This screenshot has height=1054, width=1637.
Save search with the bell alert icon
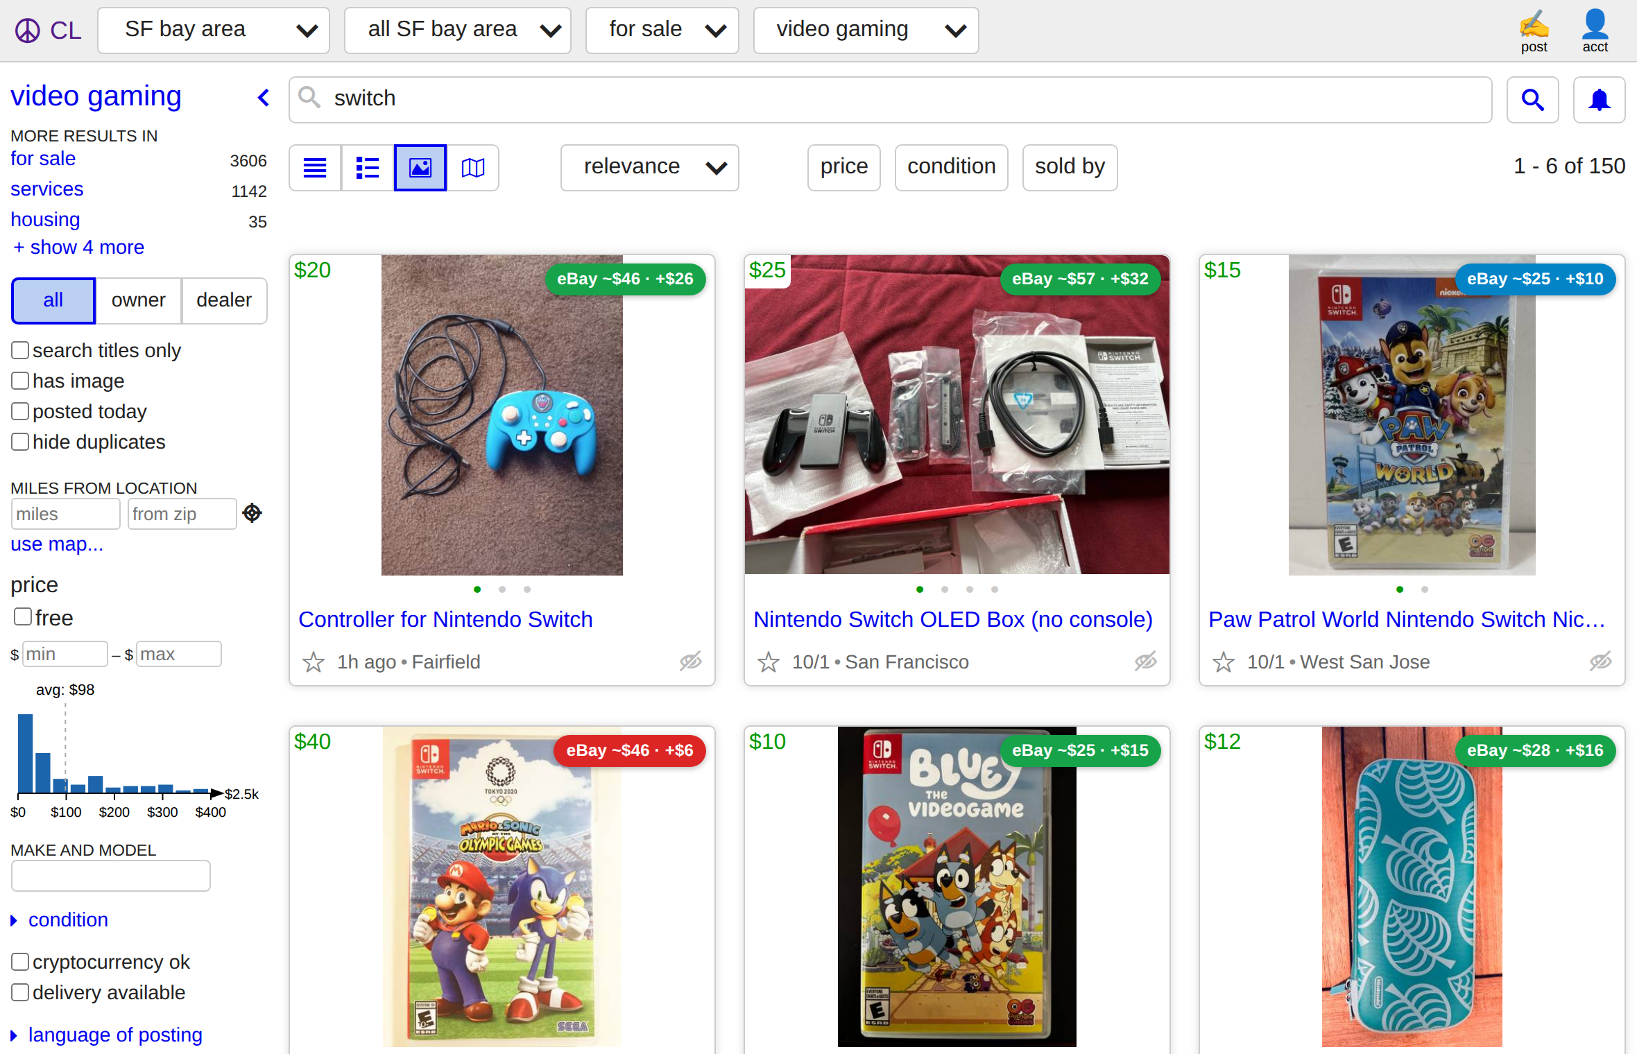click(1599, 100)
